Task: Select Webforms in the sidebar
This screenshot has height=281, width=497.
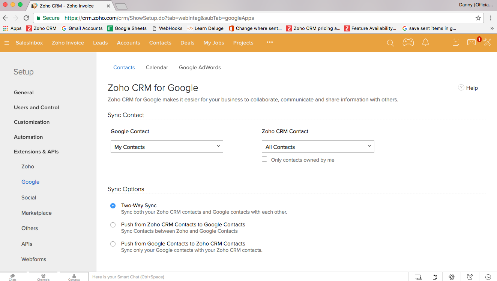Action: (x=34, y=259)
